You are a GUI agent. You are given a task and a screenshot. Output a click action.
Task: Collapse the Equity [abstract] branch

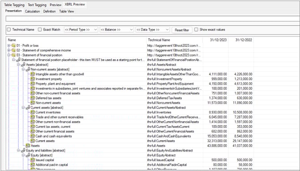tap(23, 155)
